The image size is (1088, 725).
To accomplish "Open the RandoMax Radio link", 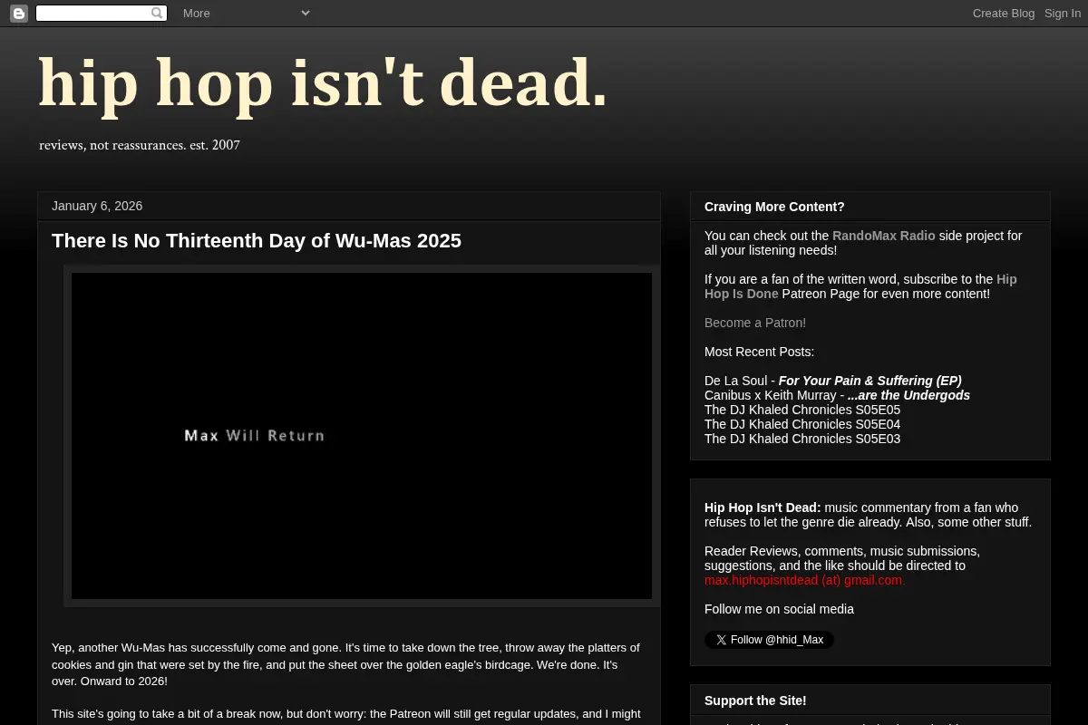I will pyautogui.click(x=884, y=236).
